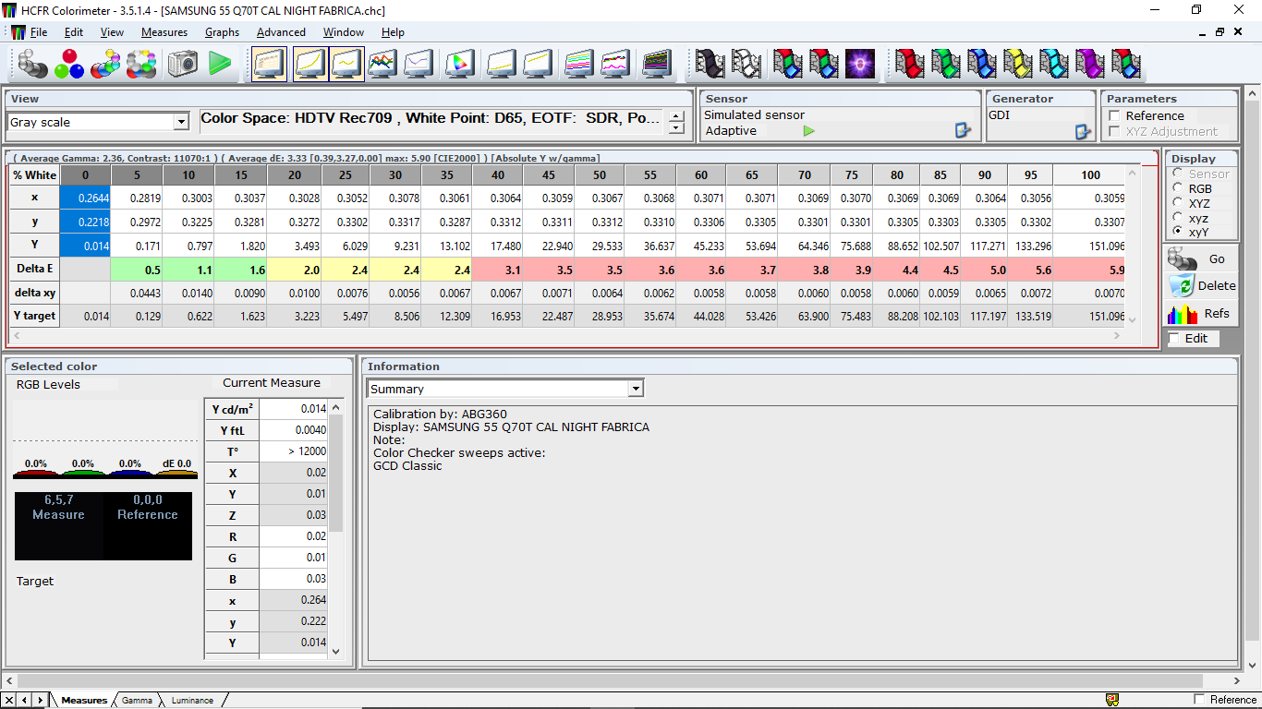The image size is (1262, 709).
Task: Switch to the Gamma tab
Action: 137,700
